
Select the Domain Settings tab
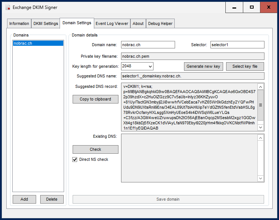click(77, 23)
